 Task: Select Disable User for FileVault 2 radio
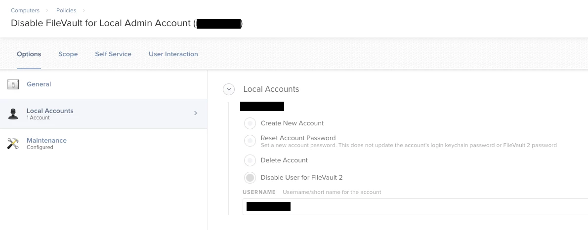250,178
